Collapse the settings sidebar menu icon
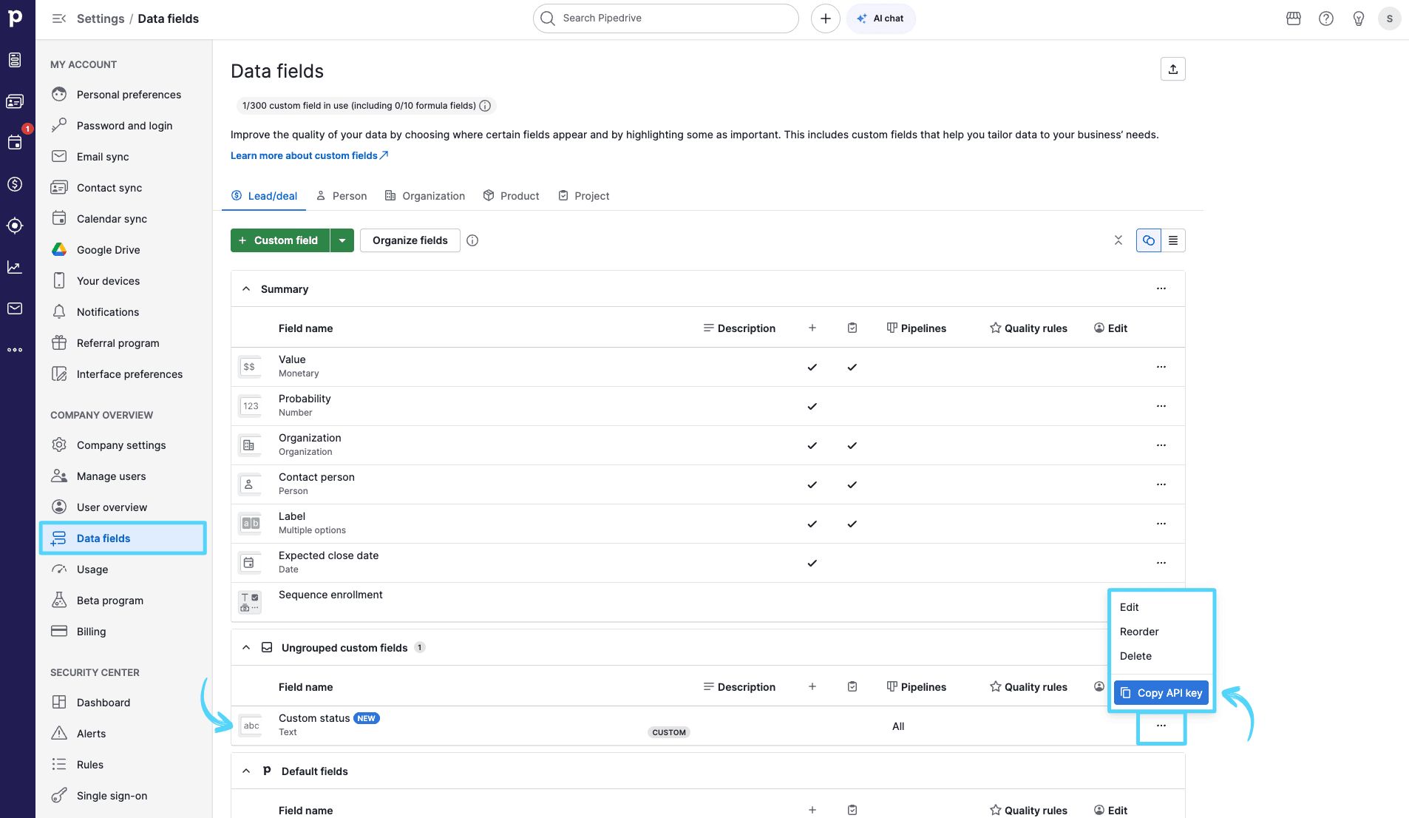1409x818 pixels. pyautogui.click(x=59, y=18)
